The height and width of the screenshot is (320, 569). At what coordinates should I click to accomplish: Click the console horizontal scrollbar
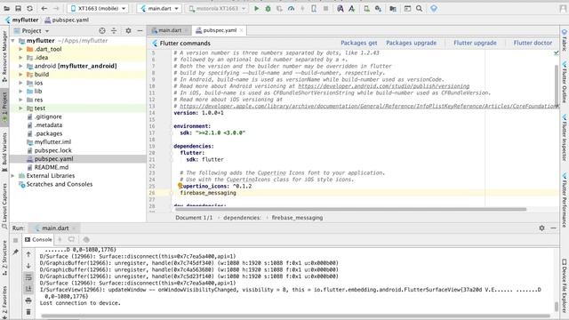click(x=296, y=316)
